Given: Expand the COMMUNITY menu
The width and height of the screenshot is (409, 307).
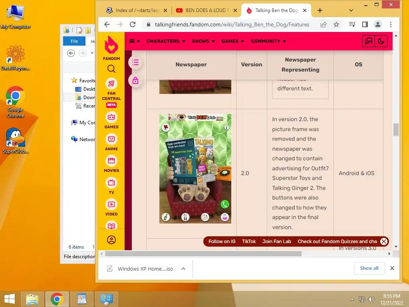Looking at the screenshot, I should [268, 41].
